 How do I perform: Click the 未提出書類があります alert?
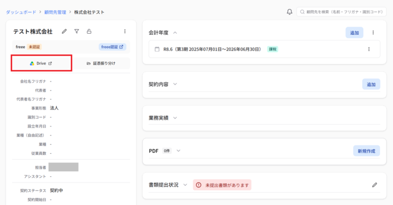pyautogui.click(x=222, y=185)
